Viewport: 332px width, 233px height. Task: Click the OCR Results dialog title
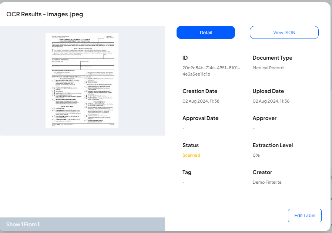[x=44, y=14]
